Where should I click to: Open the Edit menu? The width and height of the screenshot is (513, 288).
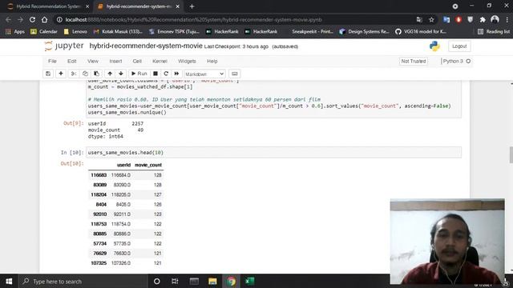71,61
